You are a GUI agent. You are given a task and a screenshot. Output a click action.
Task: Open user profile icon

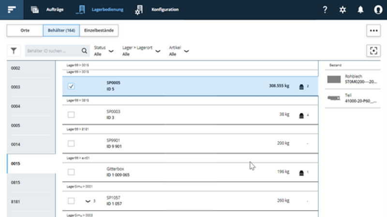(378, 10)
